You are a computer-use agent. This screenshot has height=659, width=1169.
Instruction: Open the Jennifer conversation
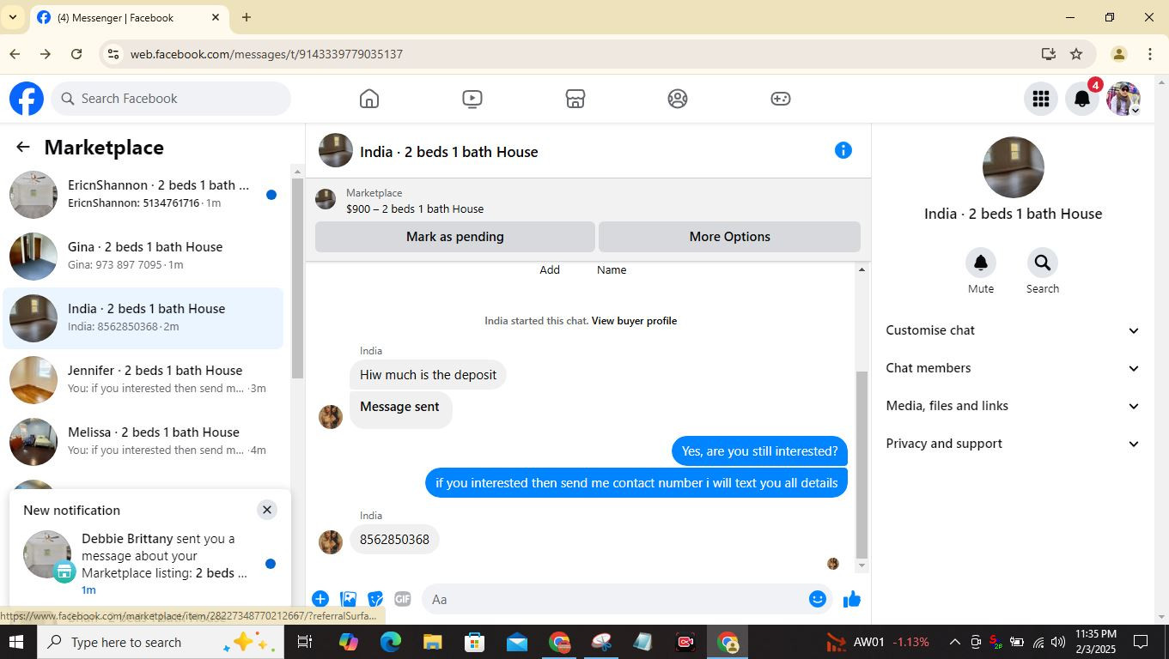point(143,380)
